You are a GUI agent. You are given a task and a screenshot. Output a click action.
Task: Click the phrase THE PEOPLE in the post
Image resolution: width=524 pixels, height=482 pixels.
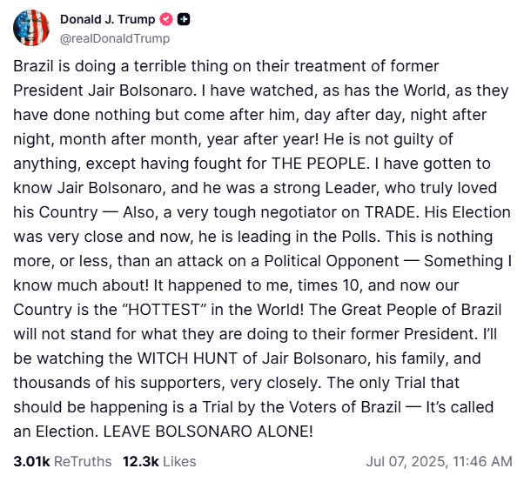[319, 164]
